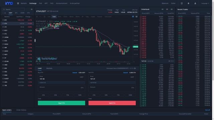Image resolution: width=214 pixels, height=120 pixels.
Task: Click the TradingView logo on the chart
Action: [39, 59]
